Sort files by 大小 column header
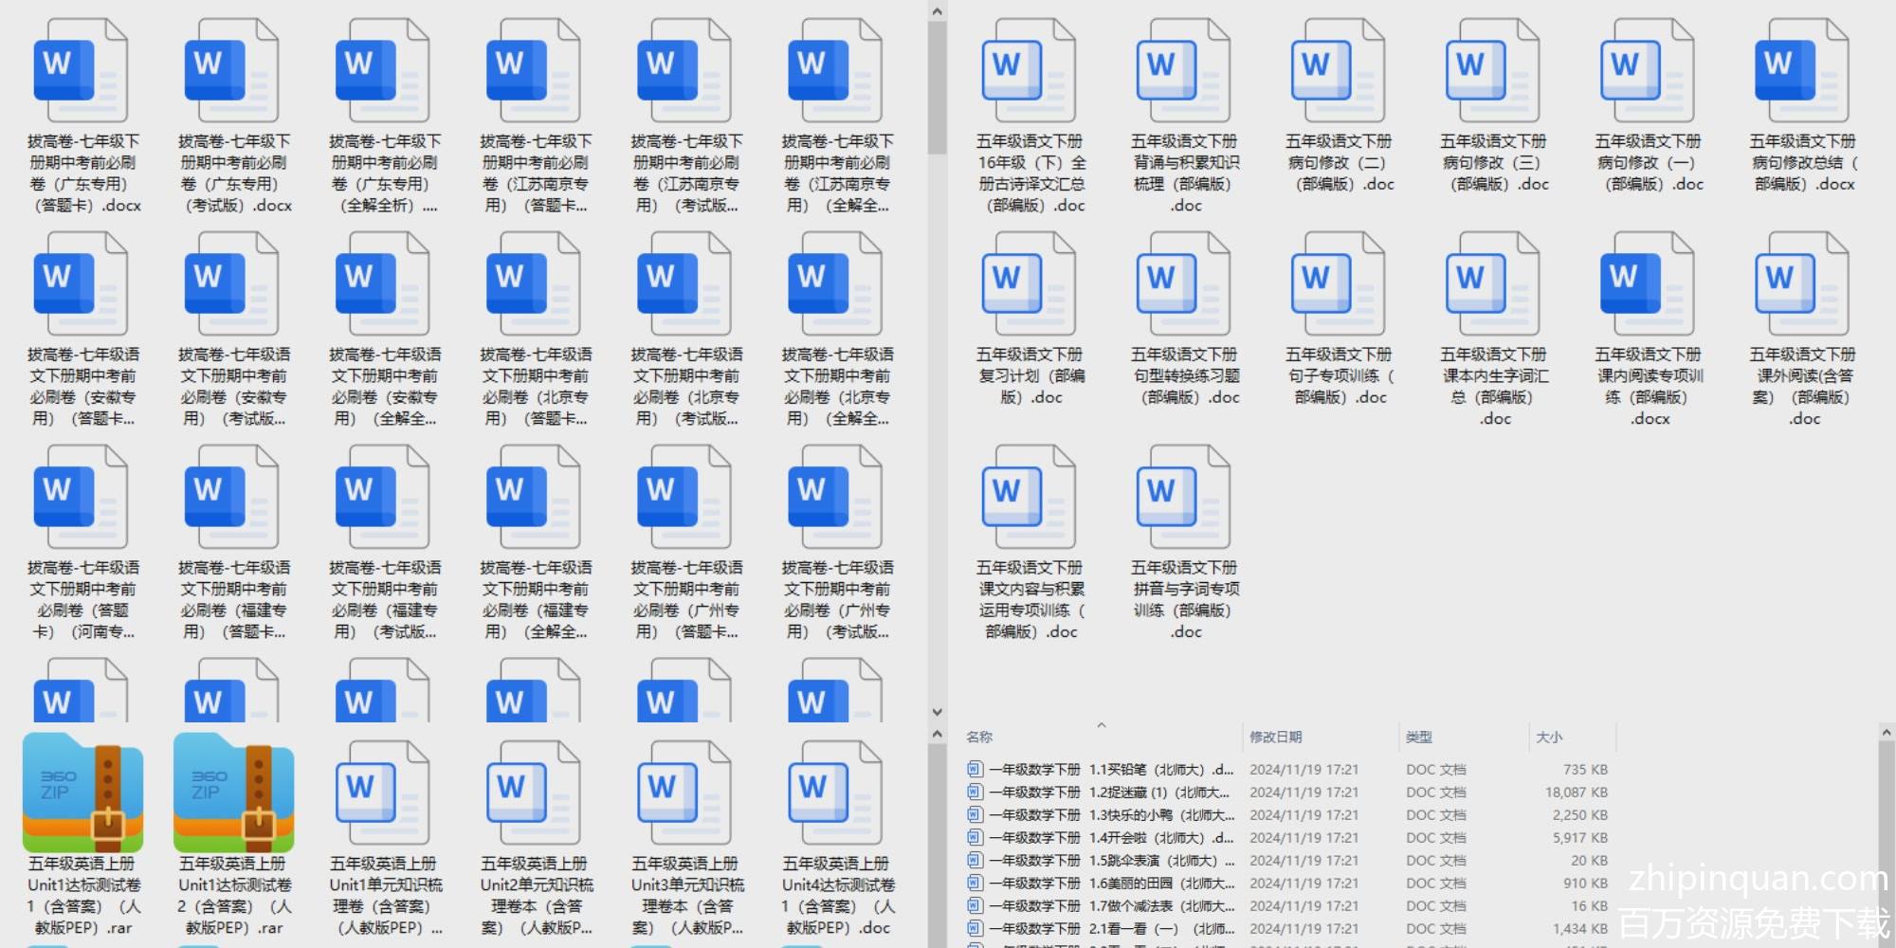Viewport: 1896px width, 948px height. pyautogui.click(x=1548, y=738)
